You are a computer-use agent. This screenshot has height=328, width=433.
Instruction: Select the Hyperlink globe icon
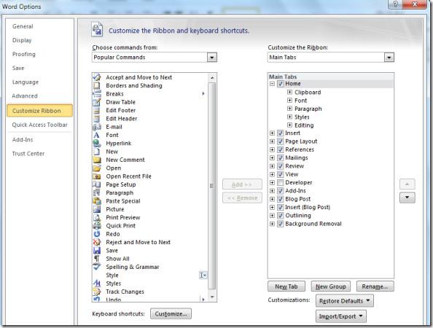pos(97,143)
